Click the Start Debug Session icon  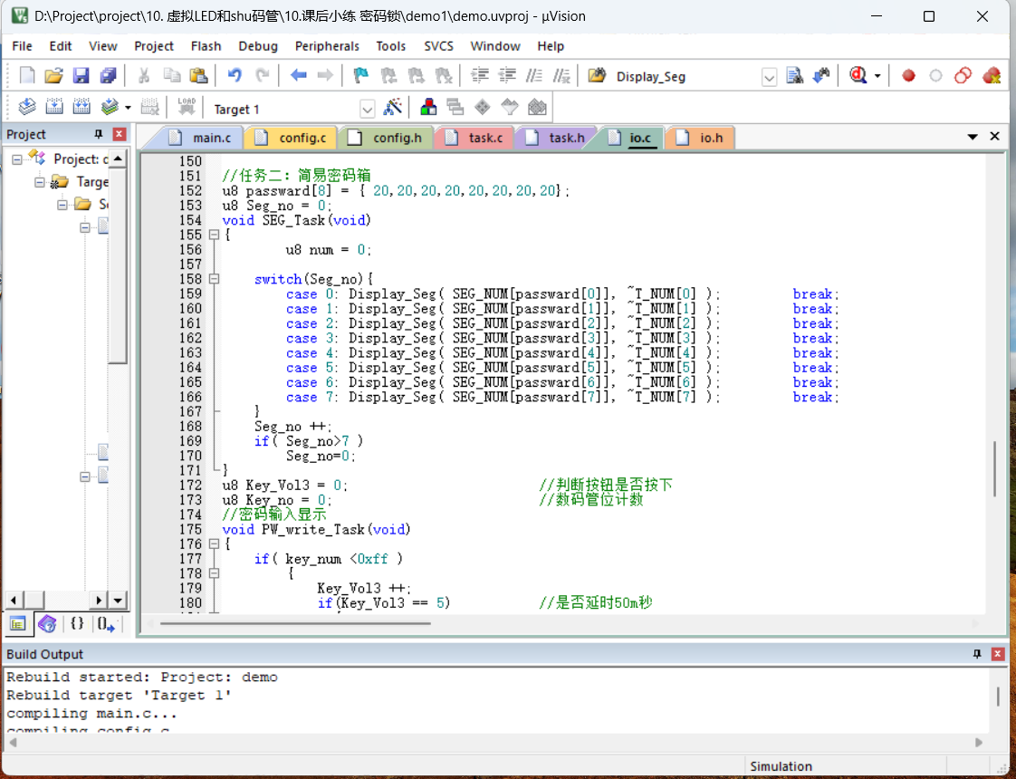point(858,76)
